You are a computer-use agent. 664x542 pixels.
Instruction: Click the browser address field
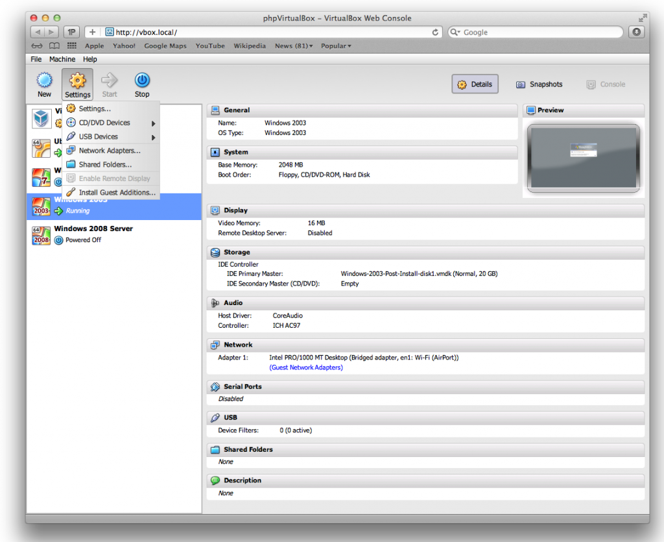coord(259,31)
